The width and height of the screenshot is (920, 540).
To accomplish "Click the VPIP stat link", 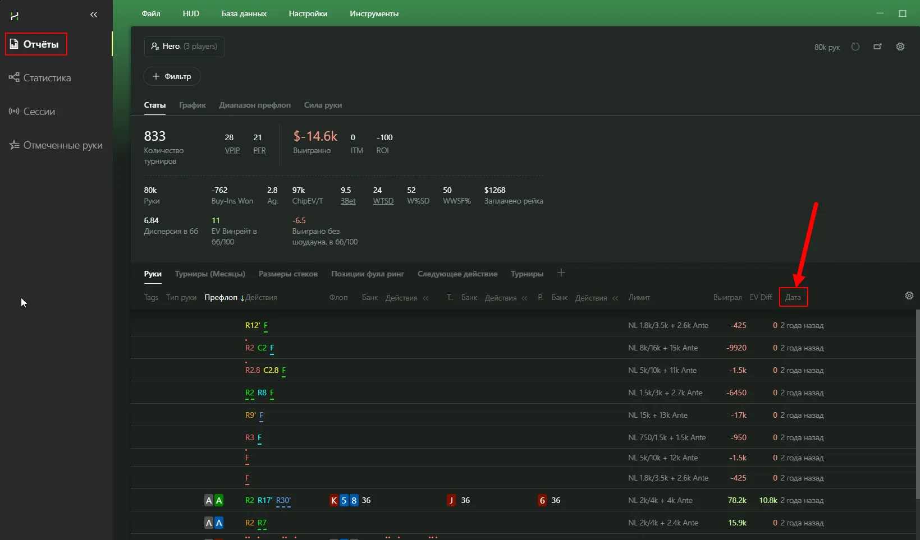I will point(232,151).
